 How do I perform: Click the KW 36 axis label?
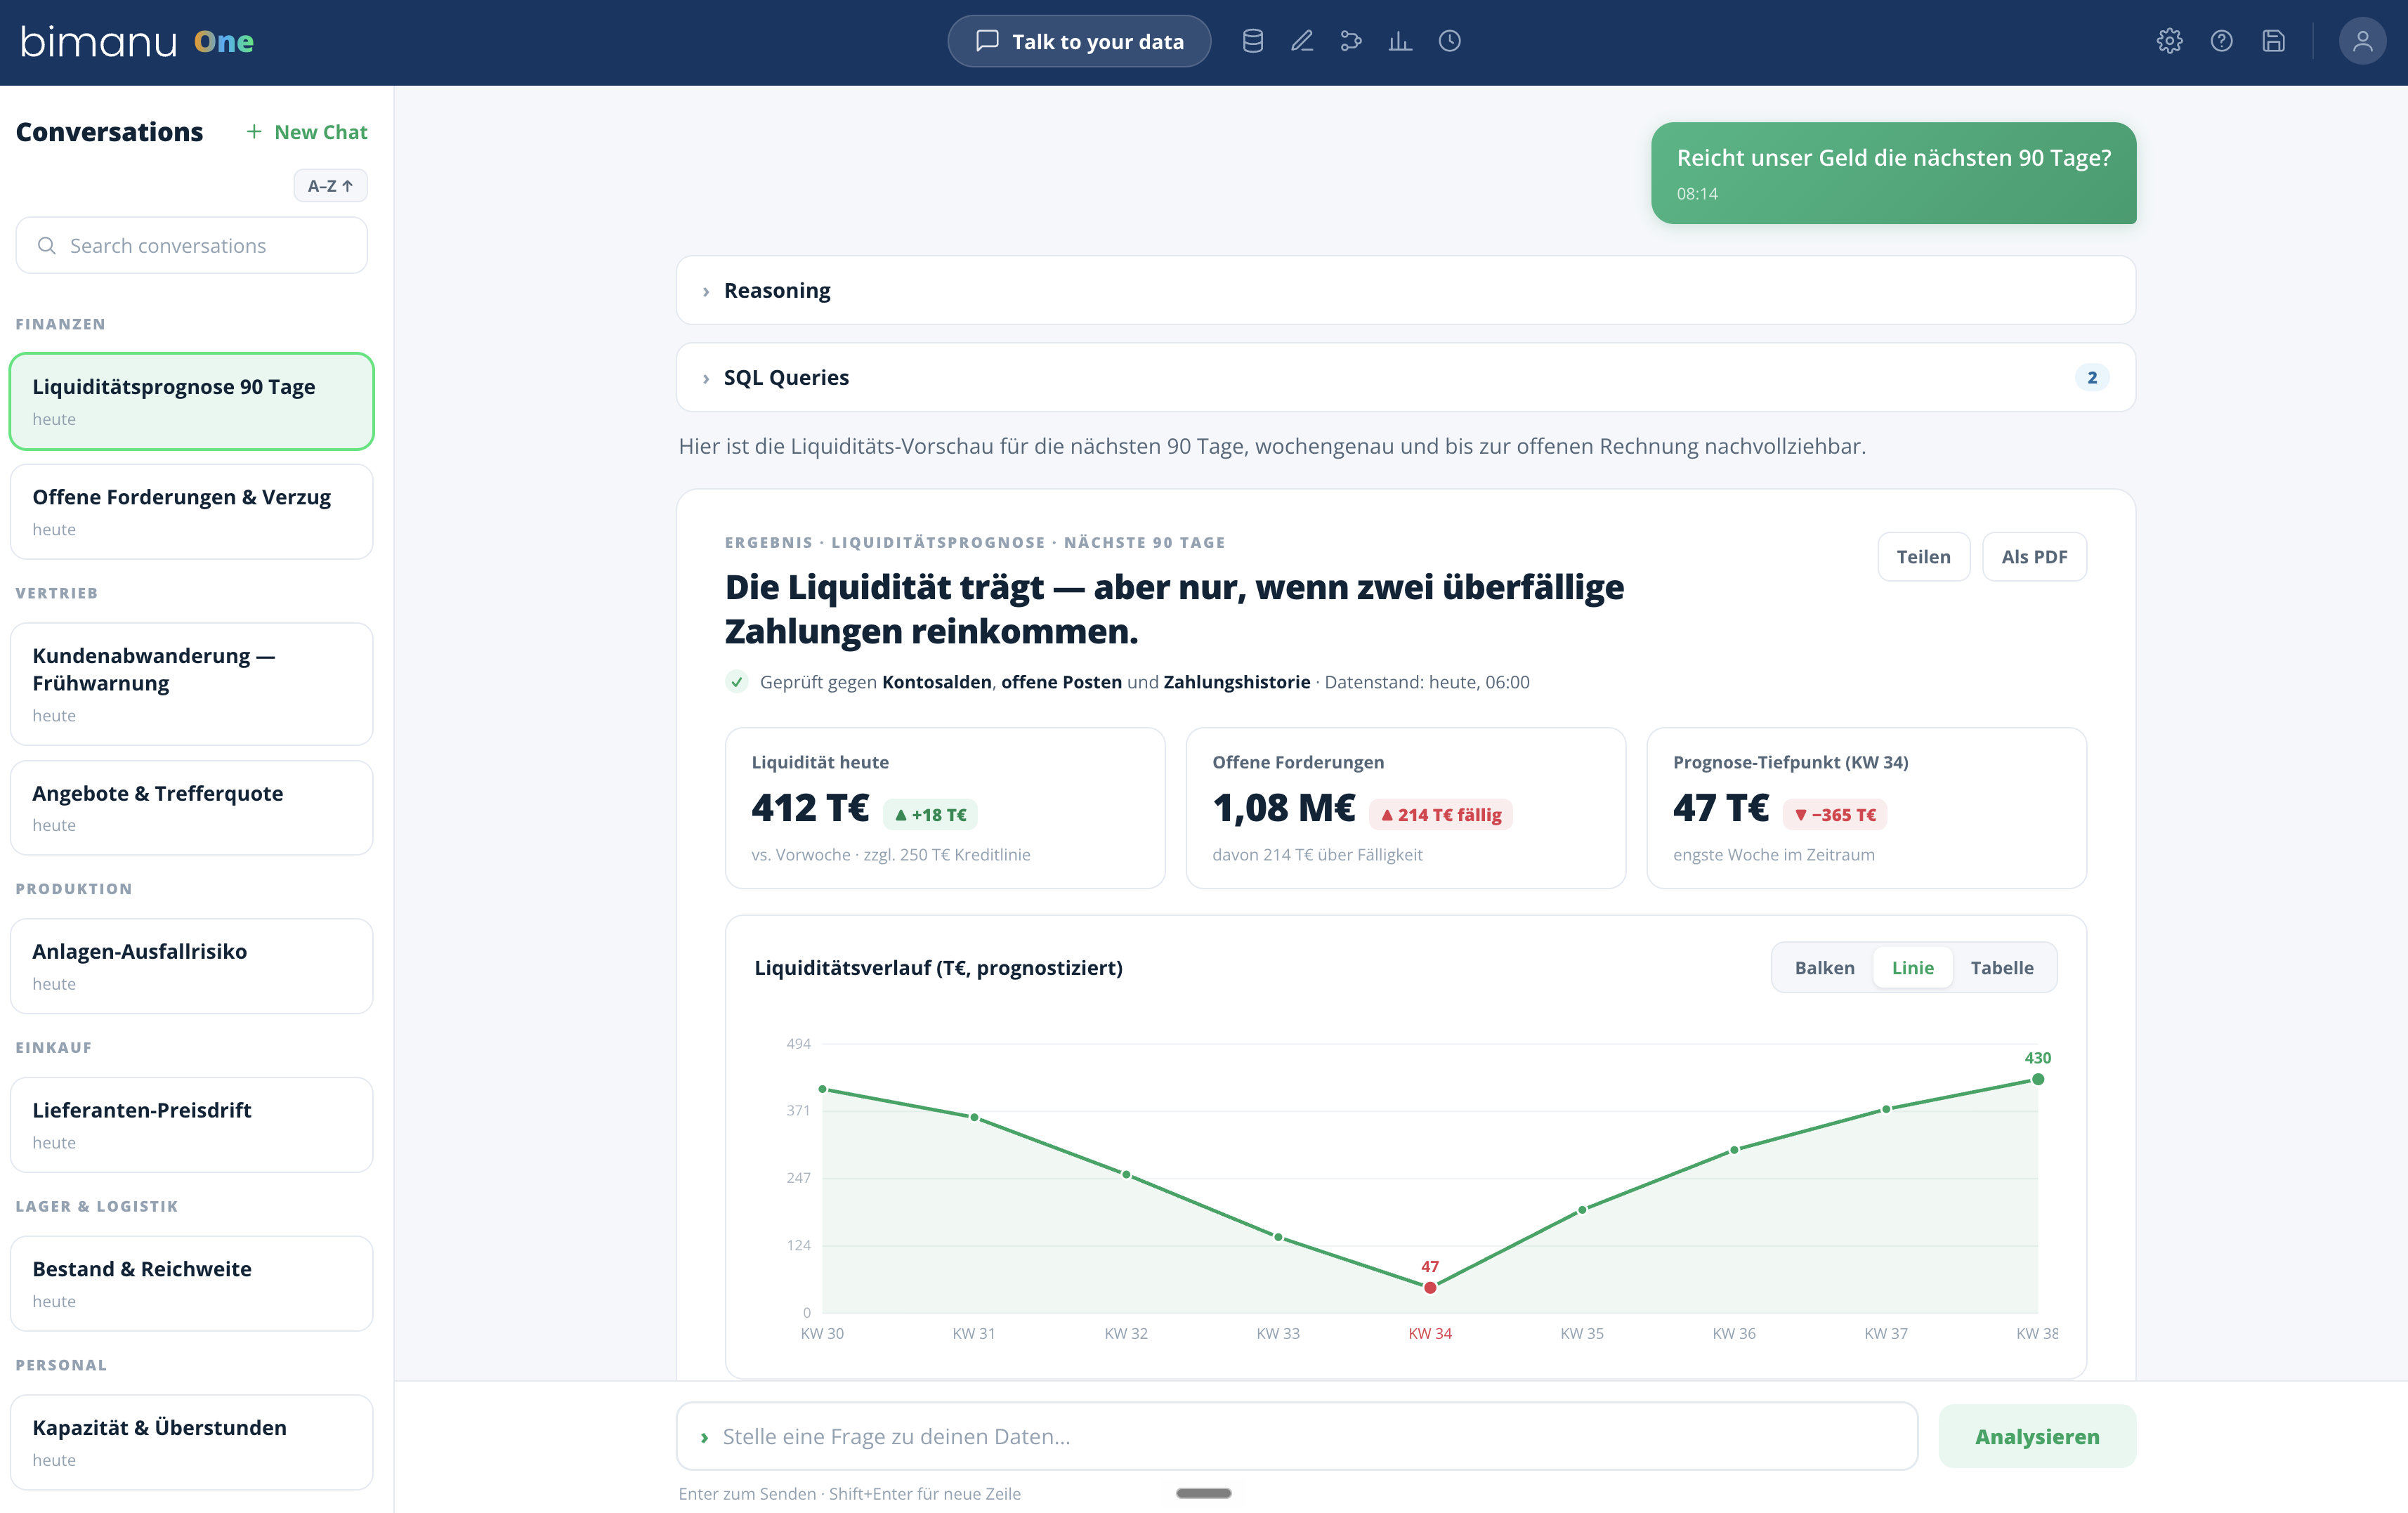[x=1734, y=1334]
